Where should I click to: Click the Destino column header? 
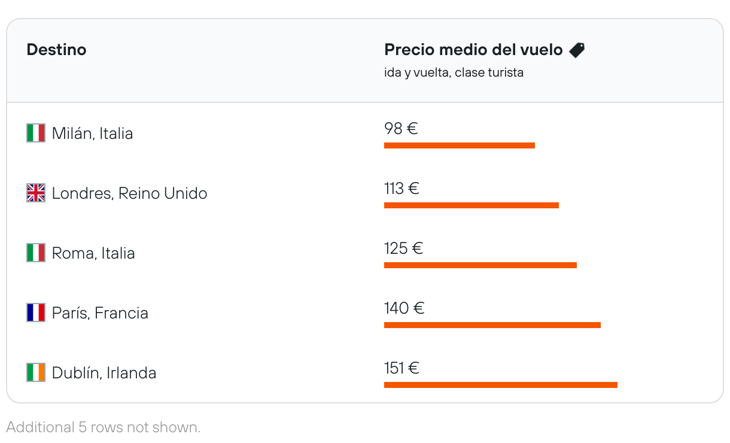click(56, 50)
